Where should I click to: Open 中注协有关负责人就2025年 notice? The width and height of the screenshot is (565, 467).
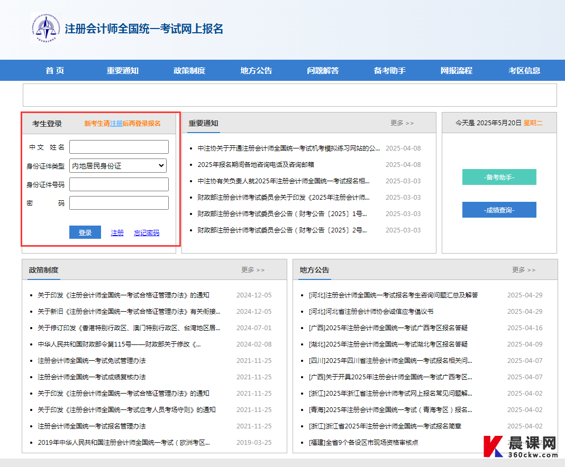point(284,181)
